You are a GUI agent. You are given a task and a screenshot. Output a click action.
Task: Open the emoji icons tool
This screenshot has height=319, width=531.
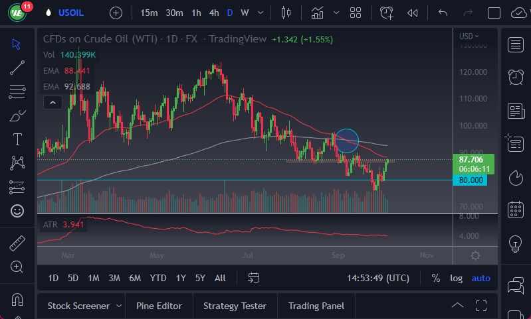[x=18, y=211]
